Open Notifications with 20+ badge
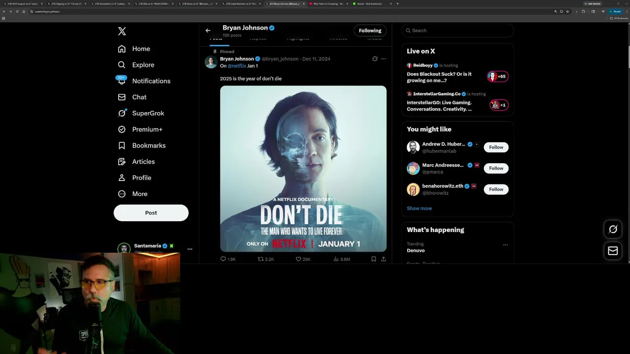Image resolution: width=630 pixels, height=354 pixels. 144,81
